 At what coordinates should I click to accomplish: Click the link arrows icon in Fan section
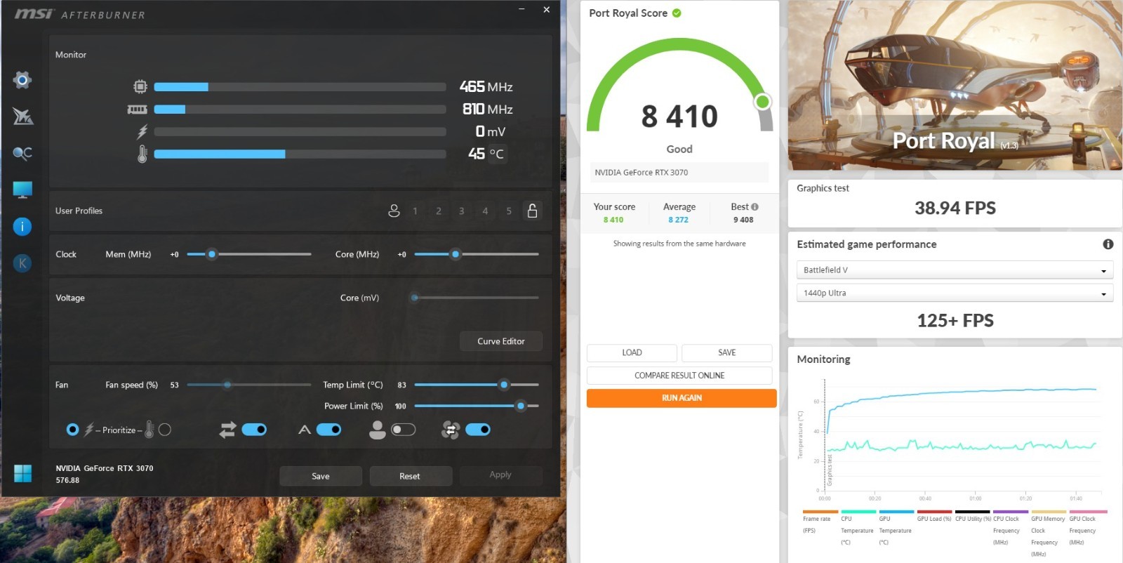pyautogui.click(x=228, y=430)
